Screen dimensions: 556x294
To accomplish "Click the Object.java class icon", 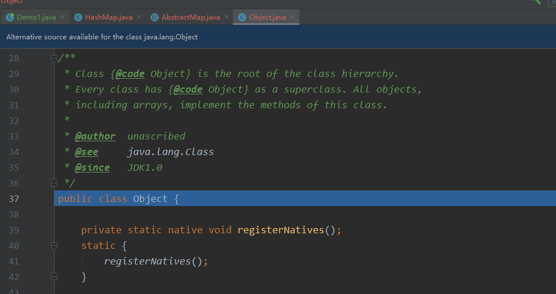I will pyautogui.click(x=242, y=17).
